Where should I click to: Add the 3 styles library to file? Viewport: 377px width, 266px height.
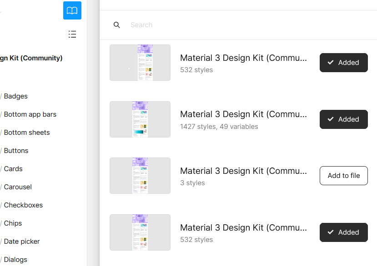tap(344, 176)
